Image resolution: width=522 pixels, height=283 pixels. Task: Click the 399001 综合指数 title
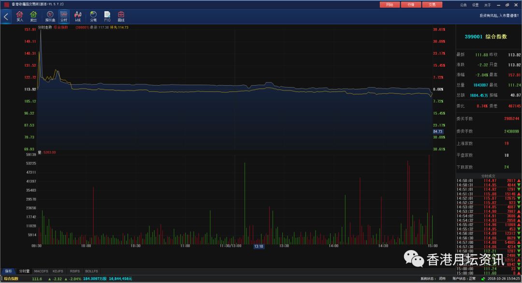[486, 37]
